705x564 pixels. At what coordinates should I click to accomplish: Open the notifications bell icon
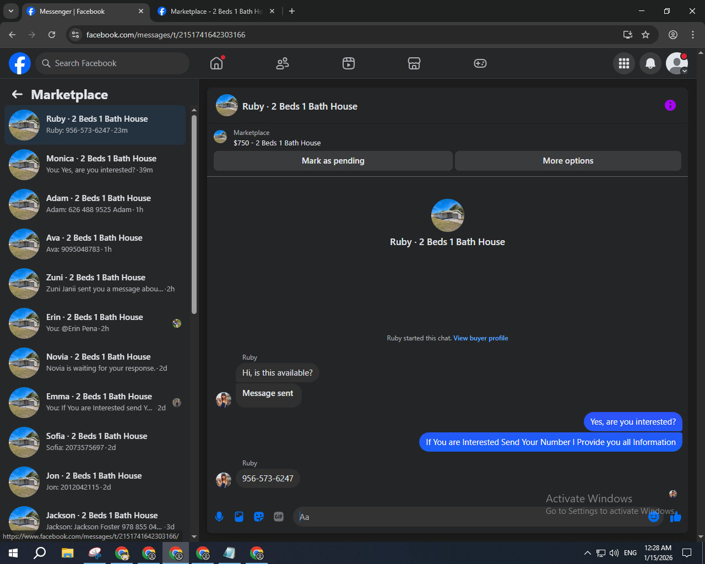coord(650,63)
